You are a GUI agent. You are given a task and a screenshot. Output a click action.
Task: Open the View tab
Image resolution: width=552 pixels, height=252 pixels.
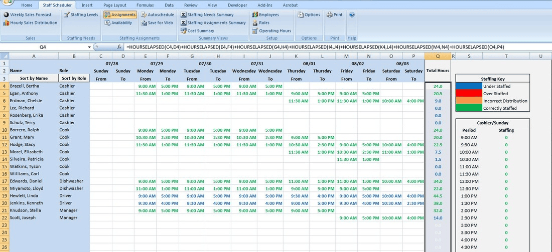[x=212, y=6]
